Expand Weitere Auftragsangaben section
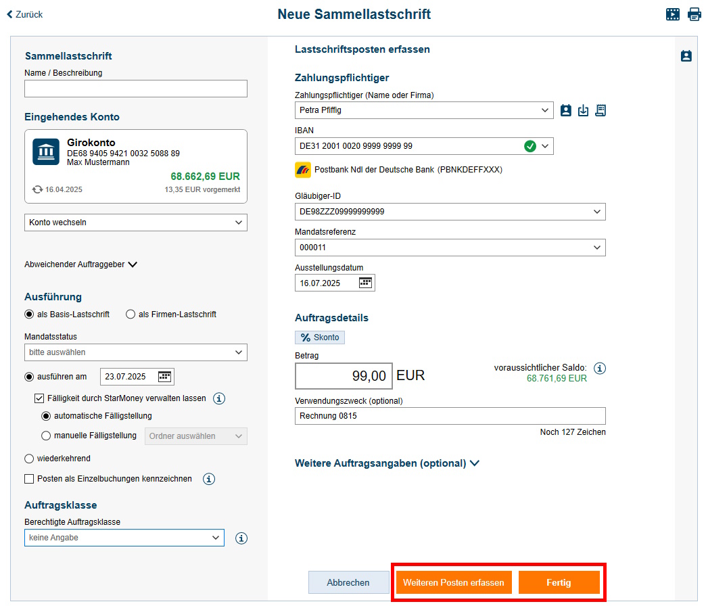706x606 pixels. click(387, 463)
